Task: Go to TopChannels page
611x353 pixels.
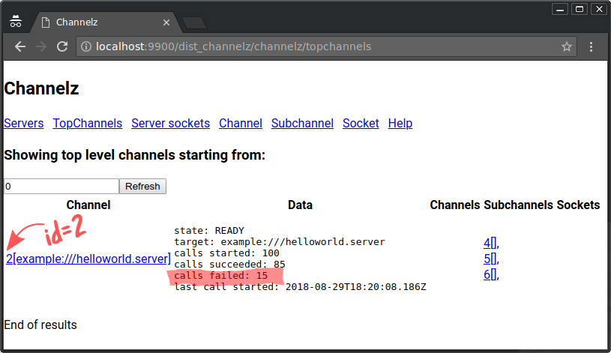Action: click(x=87, y=123)
